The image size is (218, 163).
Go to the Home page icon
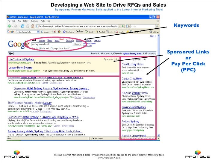33,26
